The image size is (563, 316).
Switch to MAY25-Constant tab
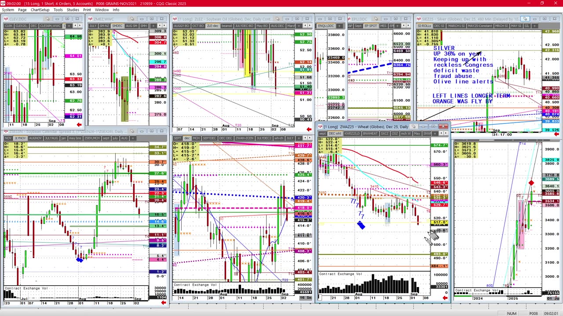pos(480,26)
